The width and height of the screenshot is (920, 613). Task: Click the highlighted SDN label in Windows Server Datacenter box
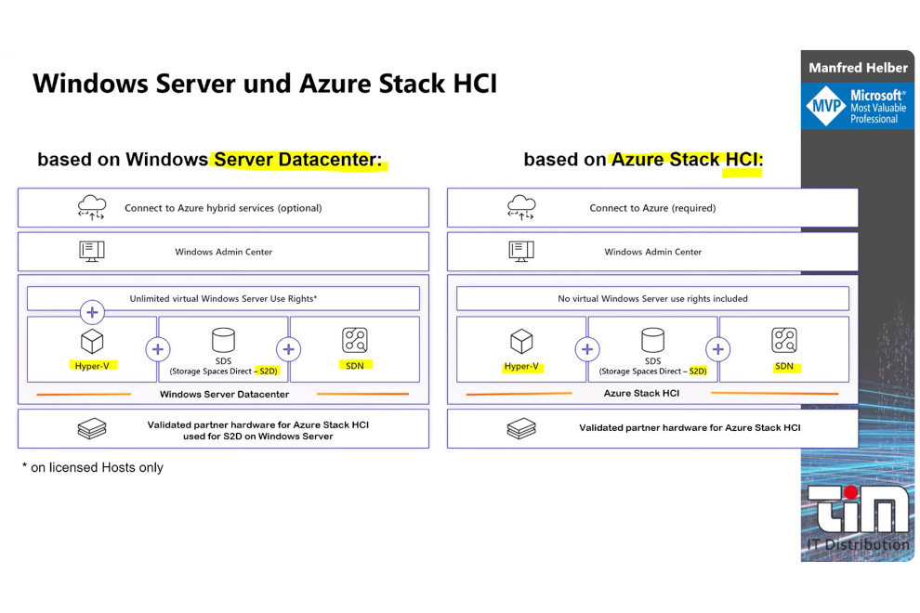point(355,365)
